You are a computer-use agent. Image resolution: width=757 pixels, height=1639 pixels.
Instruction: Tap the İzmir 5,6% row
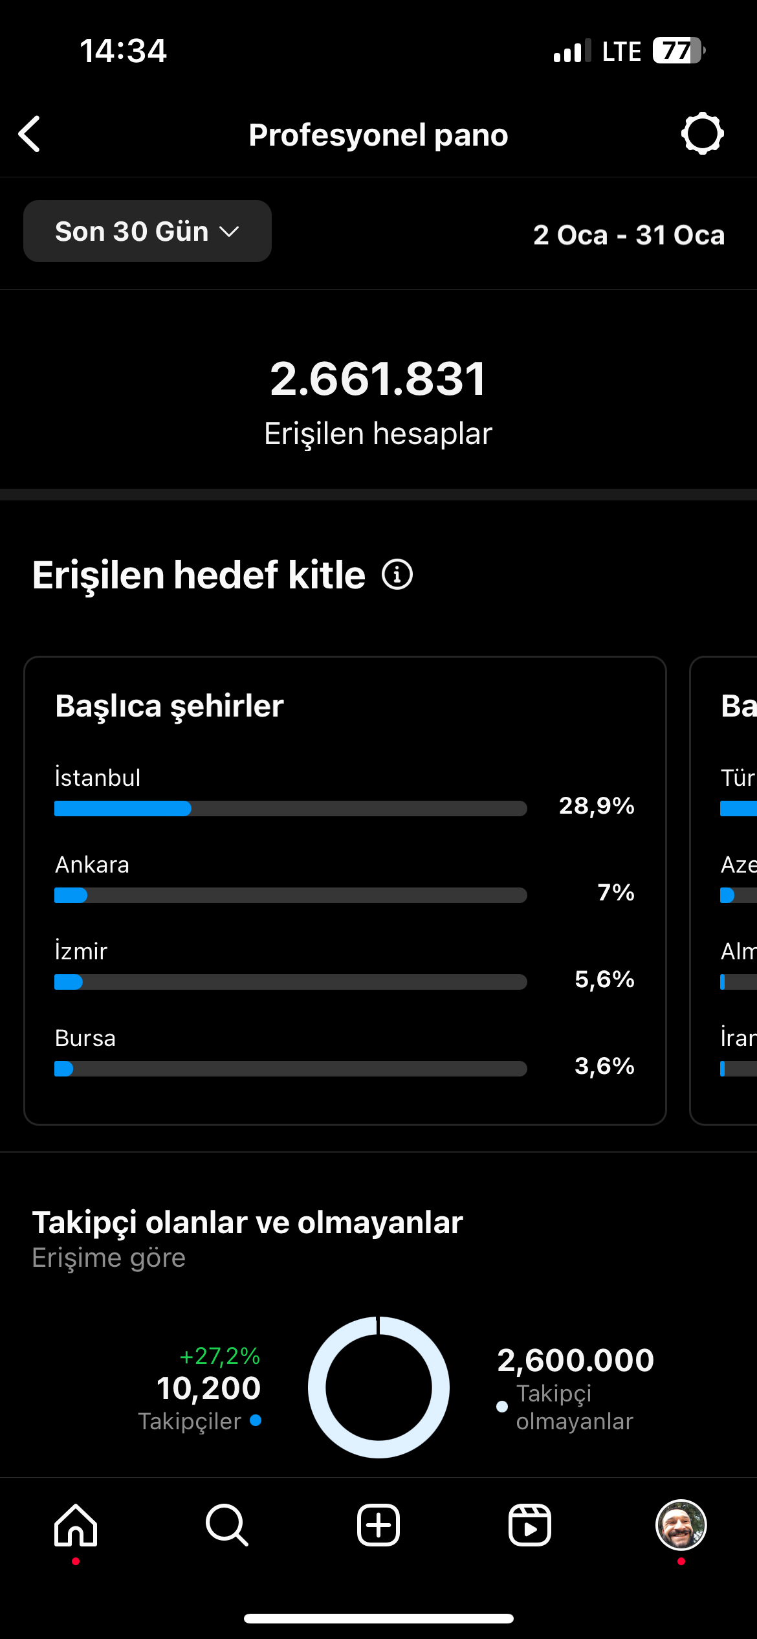point(345,965)
